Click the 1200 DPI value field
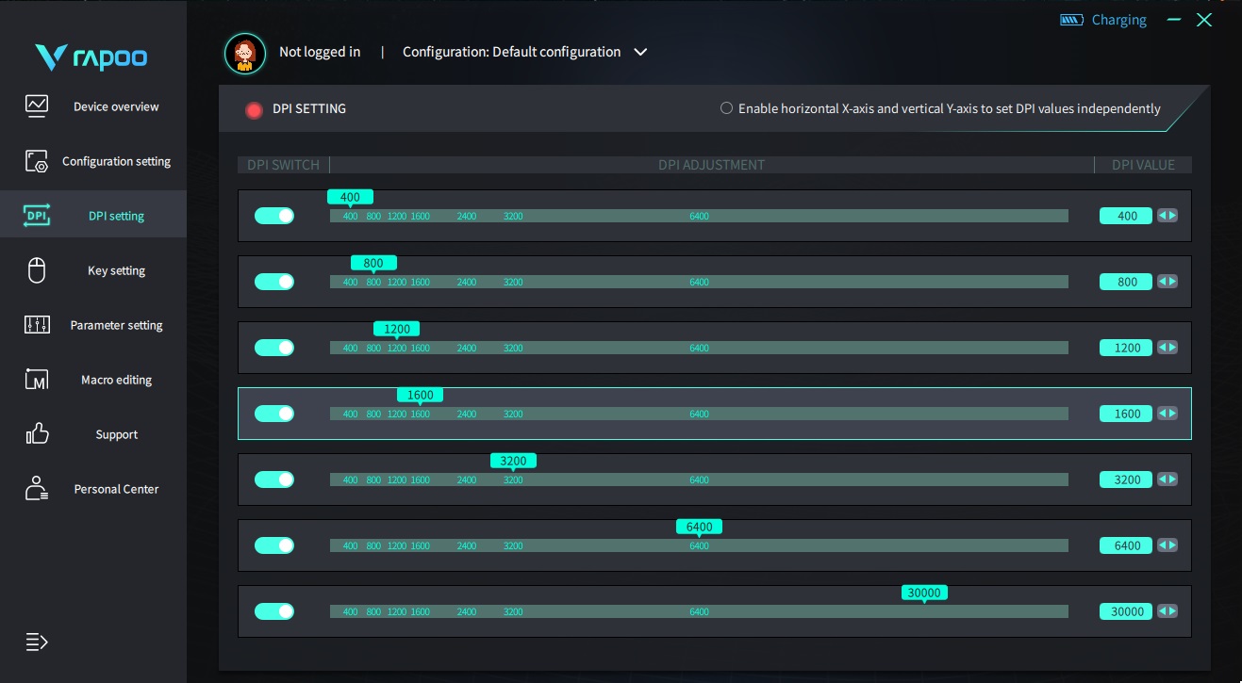The width and height of the screenshot is (1242, 683). tap(1127, 348)
